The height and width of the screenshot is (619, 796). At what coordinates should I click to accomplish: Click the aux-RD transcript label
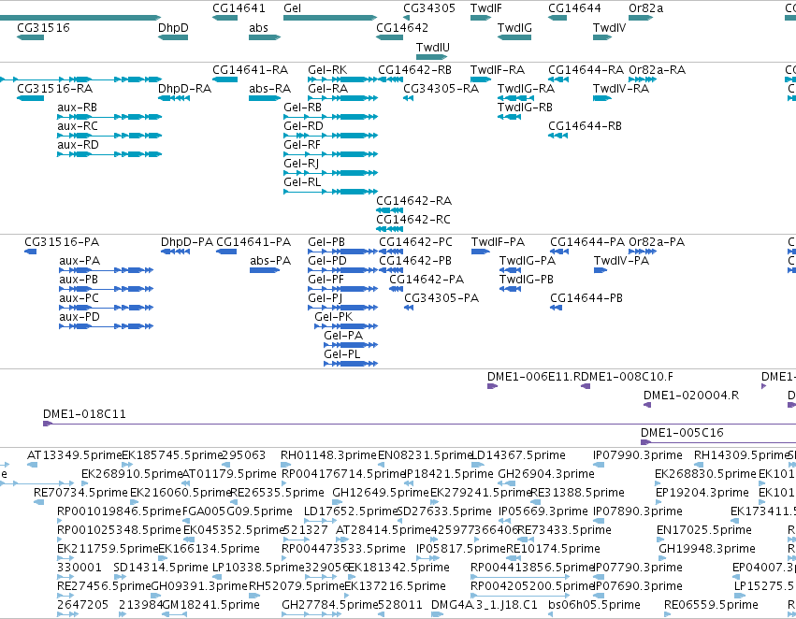click(78, 145)
